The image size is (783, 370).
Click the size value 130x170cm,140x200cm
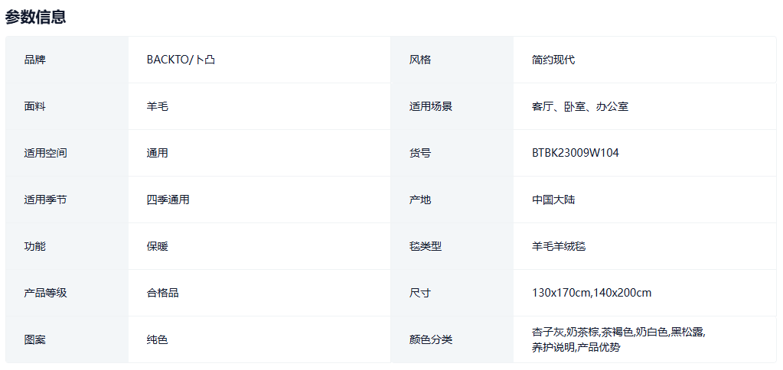pos(592,293)
